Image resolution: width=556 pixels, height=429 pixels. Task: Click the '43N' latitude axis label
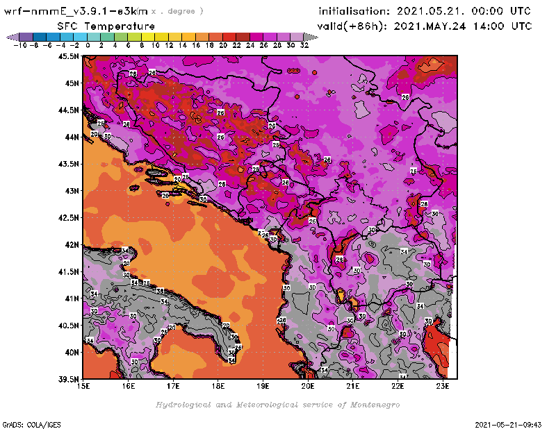click(72, 191)
